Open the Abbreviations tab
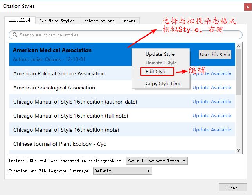This screenshot has height=195, width=252. pos(99,21)
